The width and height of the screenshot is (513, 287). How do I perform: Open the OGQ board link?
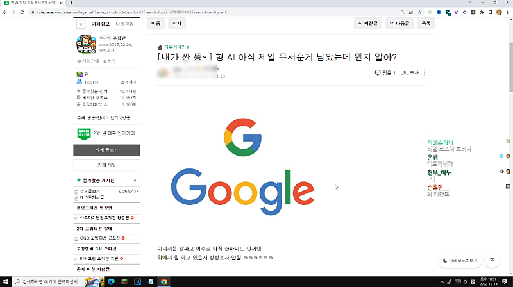tap(100, 238)
